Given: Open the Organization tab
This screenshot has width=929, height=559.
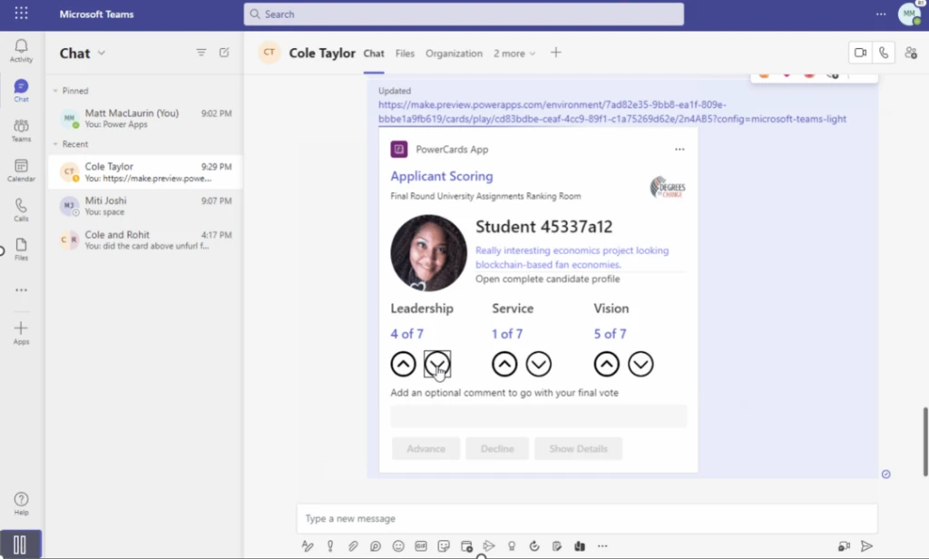Looking at the screenshot, I should pyautogui.click(x=454, y=54).
